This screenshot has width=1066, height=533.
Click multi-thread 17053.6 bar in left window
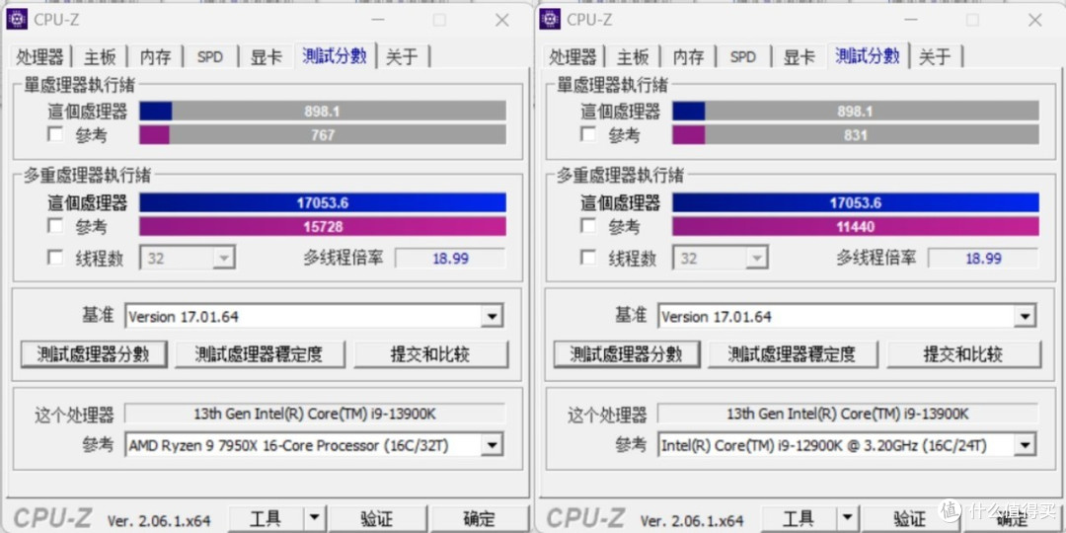click(x=323, y=202)
